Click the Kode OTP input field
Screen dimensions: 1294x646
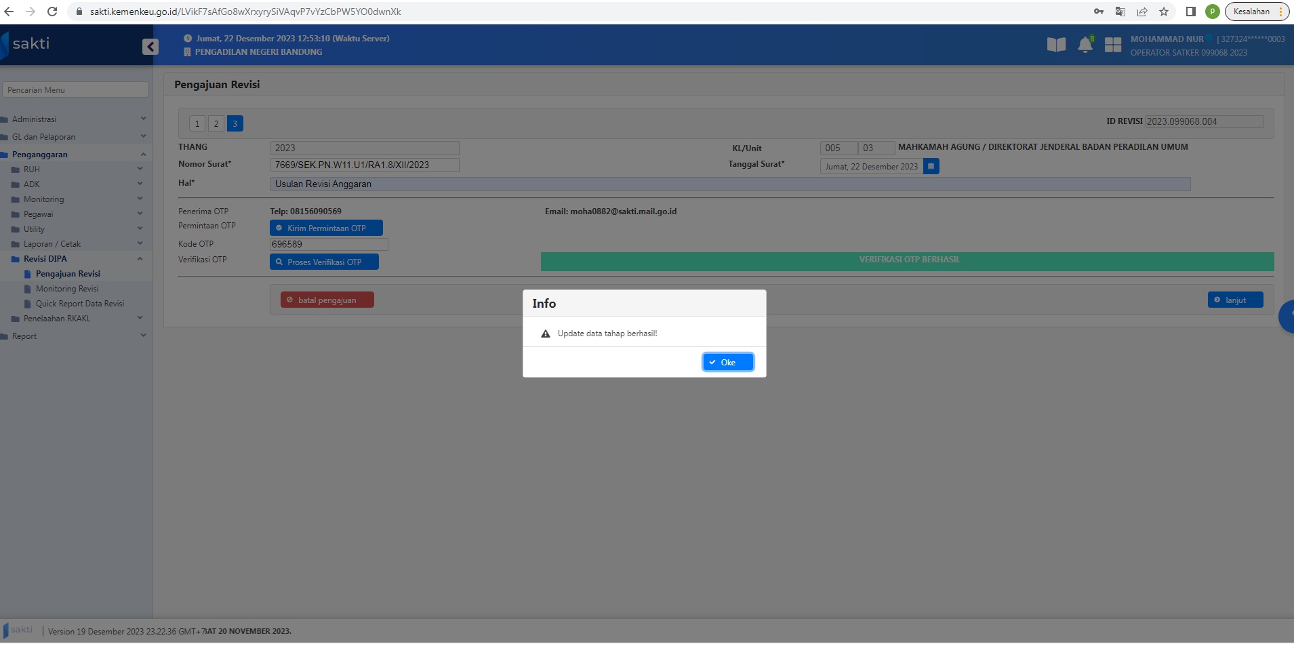[329, 244]
